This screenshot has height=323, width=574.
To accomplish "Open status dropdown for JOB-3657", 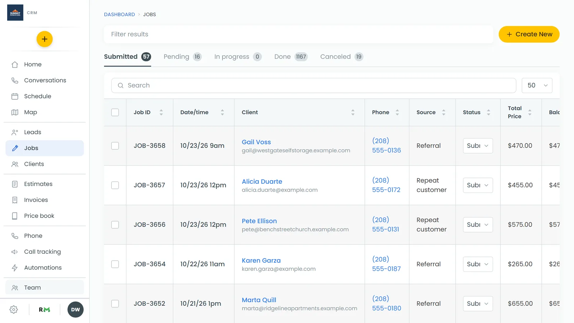I will [478, 185].
